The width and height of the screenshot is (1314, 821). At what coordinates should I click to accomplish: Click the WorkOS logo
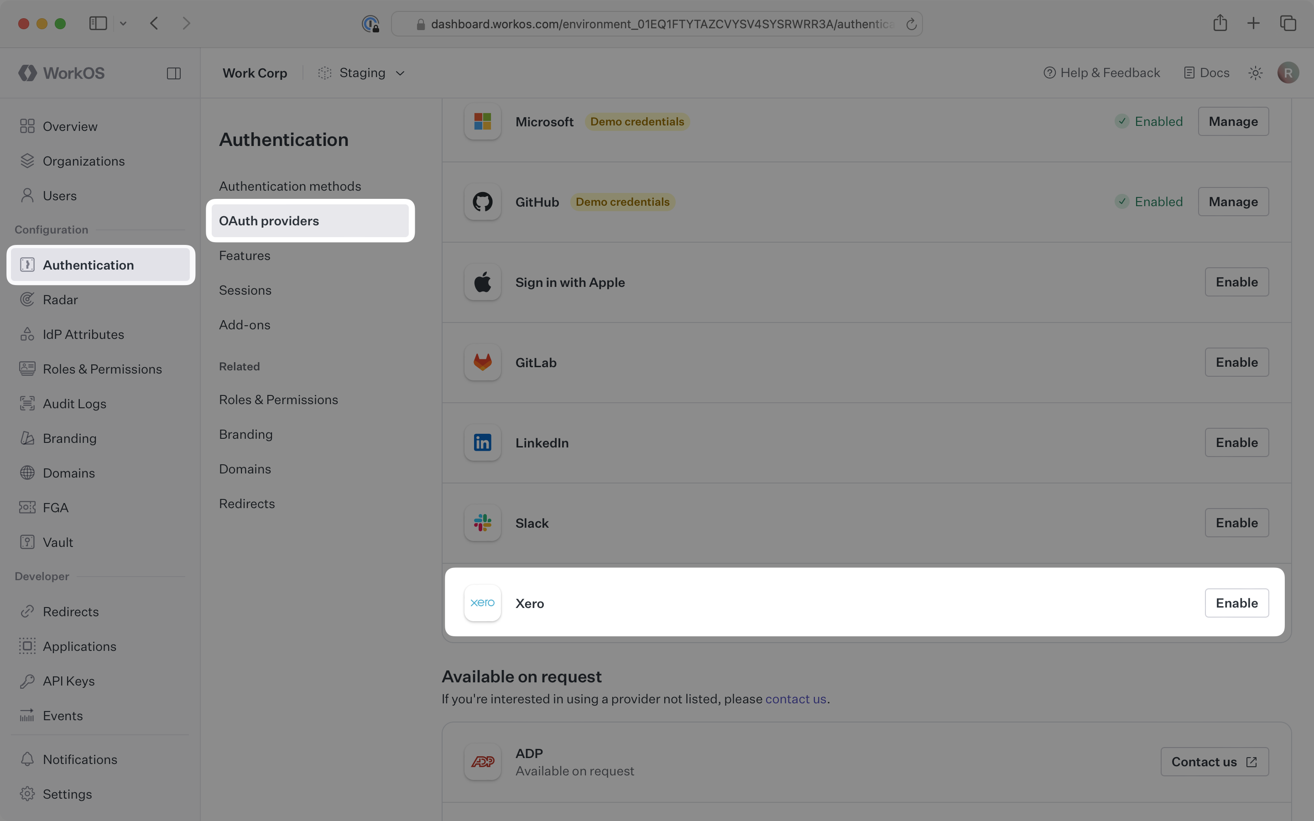[x=61, y=73]
